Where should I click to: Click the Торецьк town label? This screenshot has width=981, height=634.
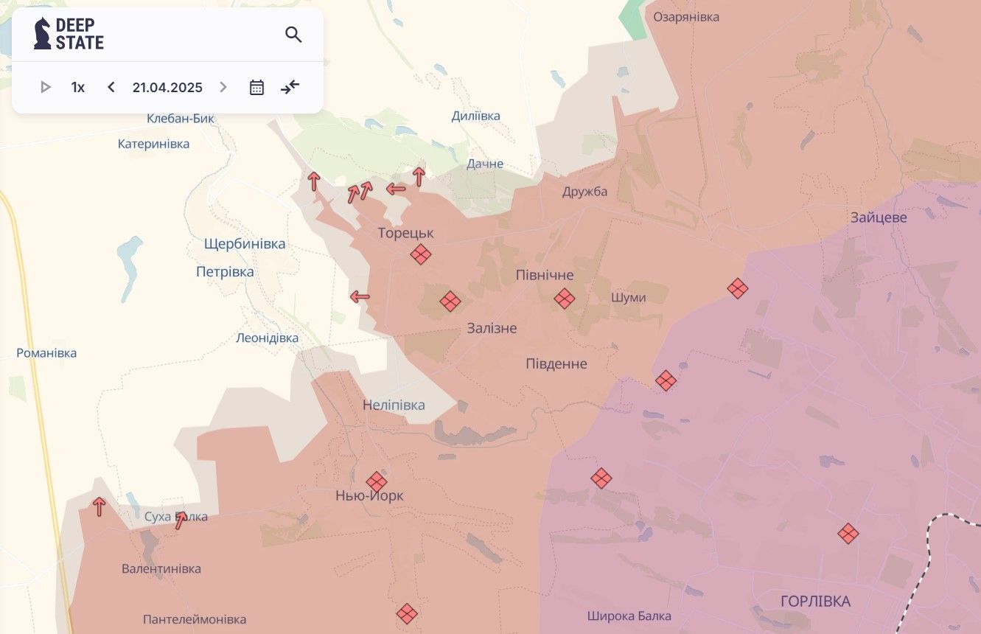click(x=405, y=233)
